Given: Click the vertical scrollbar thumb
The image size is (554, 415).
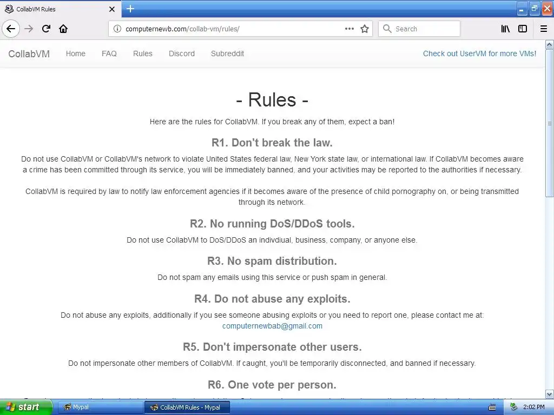Looking at the screenshot, I should click(x=550, y=123).
